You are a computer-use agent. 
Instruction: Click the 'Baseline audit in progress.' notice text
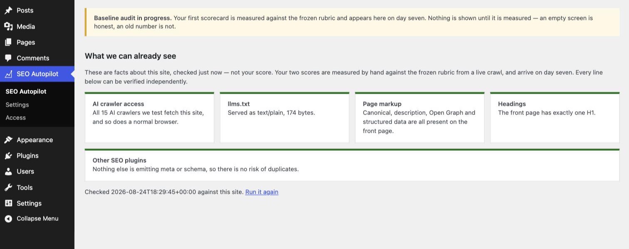(x=133, y=18)
